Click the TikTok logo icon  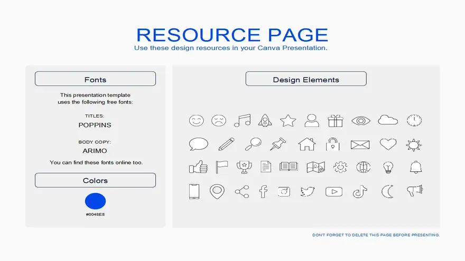click(x=360, y=192)
